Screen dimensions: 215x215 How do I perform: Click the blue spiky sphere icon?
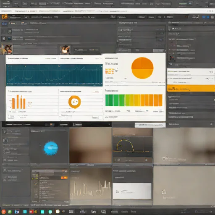pos(51,148)
